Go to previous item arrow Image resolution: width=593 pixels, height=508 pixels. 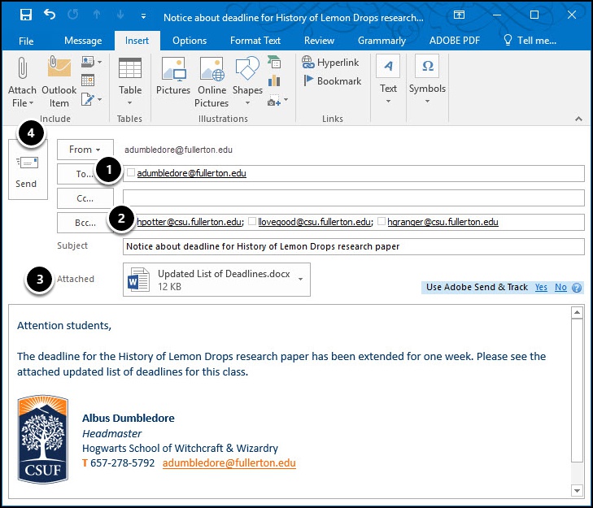(97, 15)
